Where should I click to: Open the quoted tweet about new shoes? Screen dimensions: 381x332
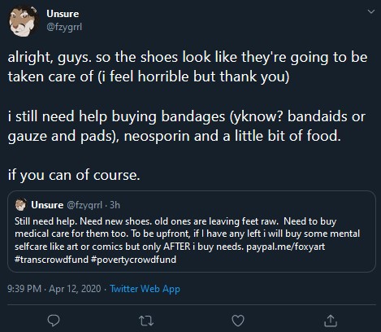(192, 231)
